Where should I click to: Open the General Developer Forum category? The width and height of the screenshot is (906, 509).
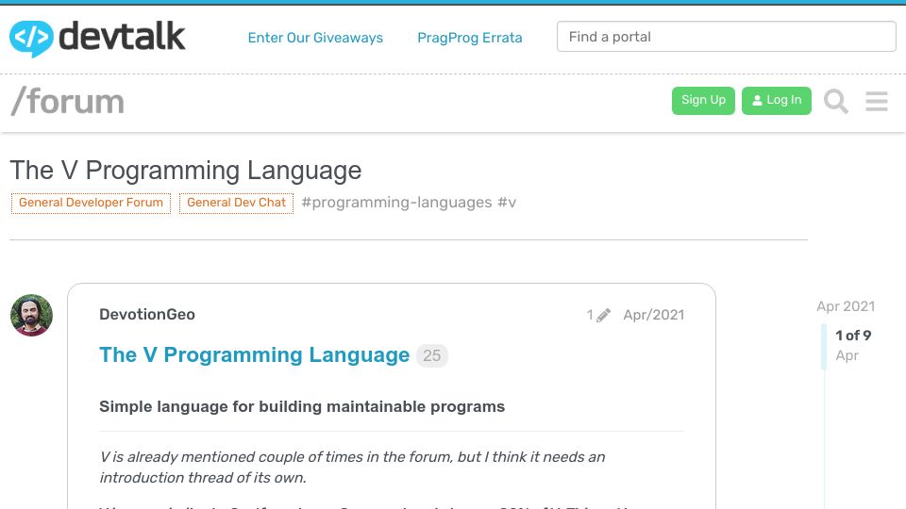click(91, 204)
